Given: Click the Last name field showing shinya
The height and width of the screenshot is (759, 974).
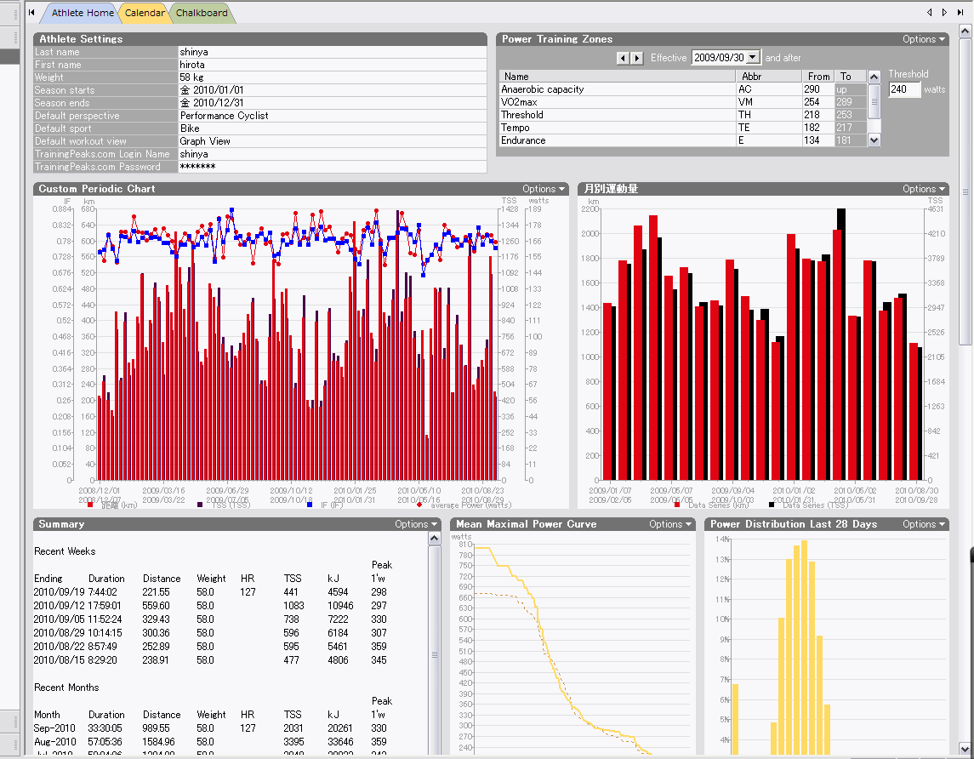Looking at the screenshot, I should tap(333, 52).
